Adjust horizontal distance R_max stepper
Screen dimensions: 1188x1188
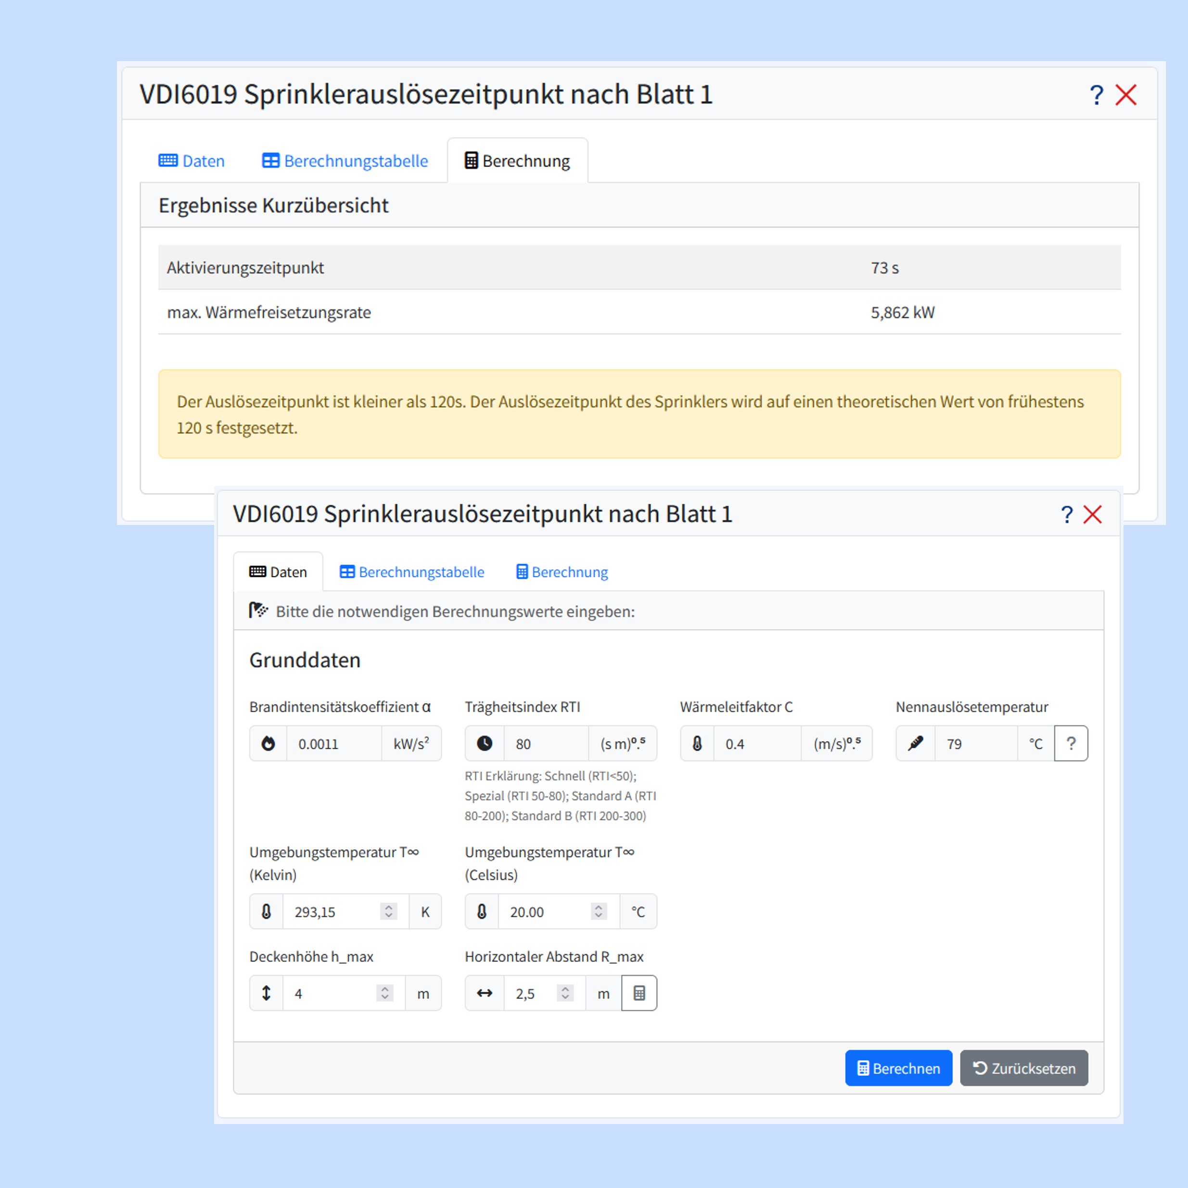tap(564, 993)
